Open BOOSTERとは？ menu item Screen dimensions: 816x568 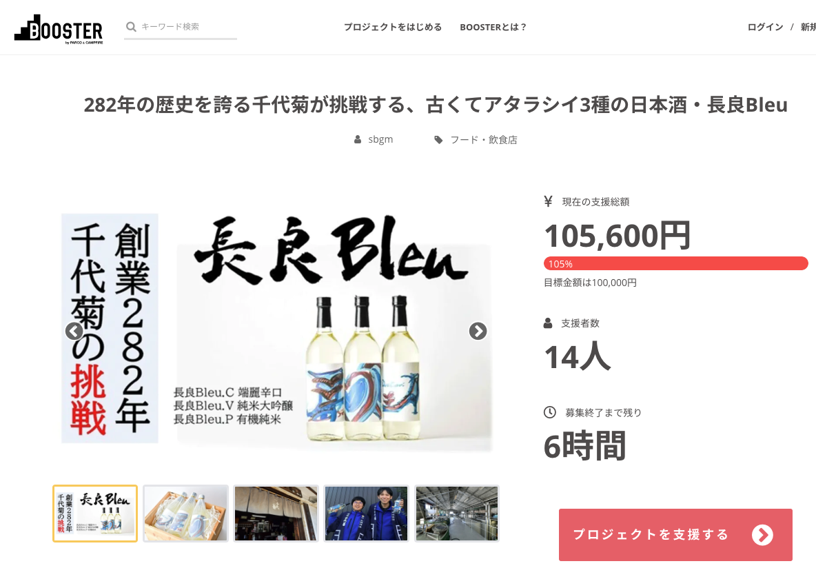pyautogui.click(x=493, y=27)
